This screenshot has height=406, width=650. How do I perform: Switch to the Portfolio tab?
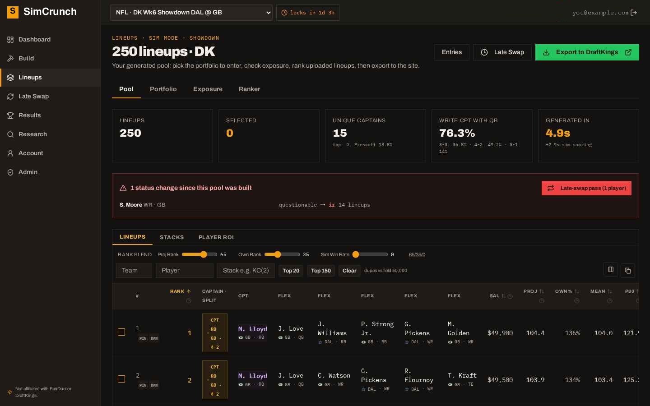pyautogui.click(x=163, y=89)
